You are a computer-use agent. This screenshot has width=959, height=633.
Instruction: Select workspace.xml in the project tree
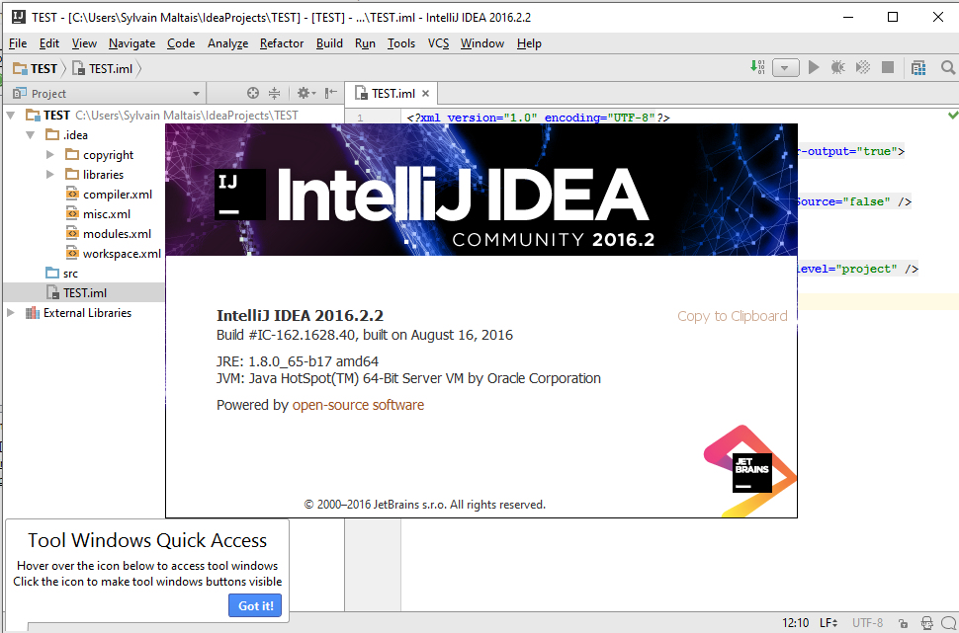pyautogui.click(x=122, y=253)
